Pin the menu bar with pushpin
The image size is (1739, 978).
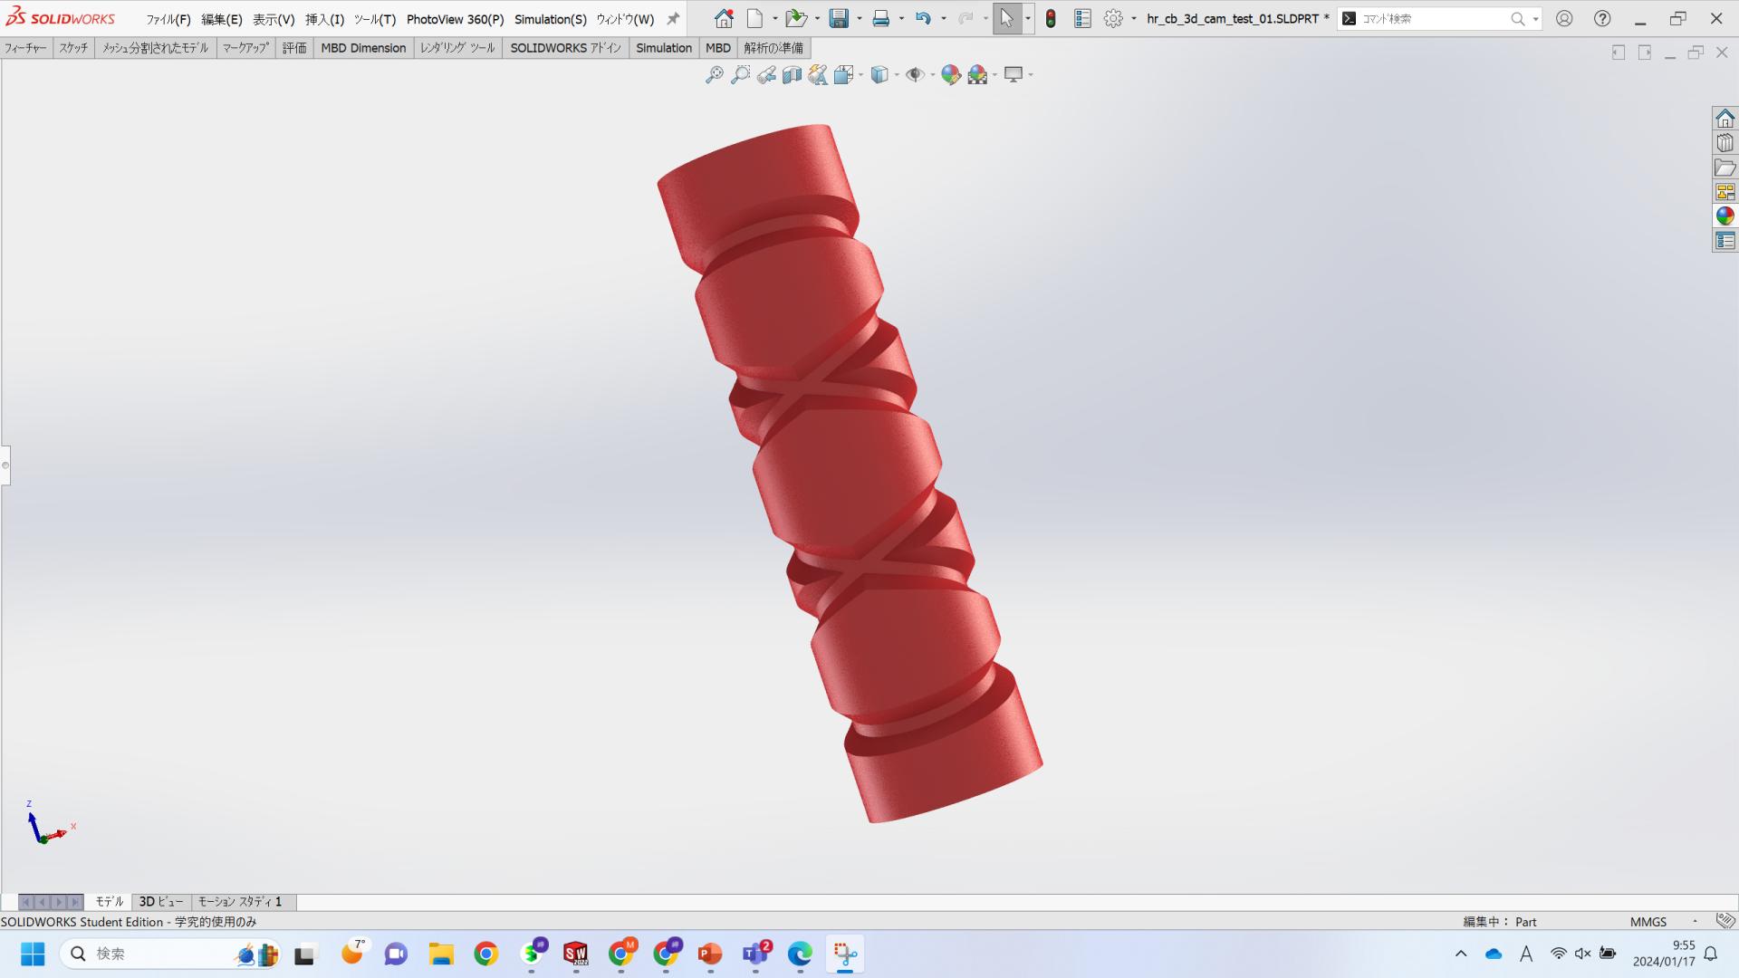[x=673, y=19]
